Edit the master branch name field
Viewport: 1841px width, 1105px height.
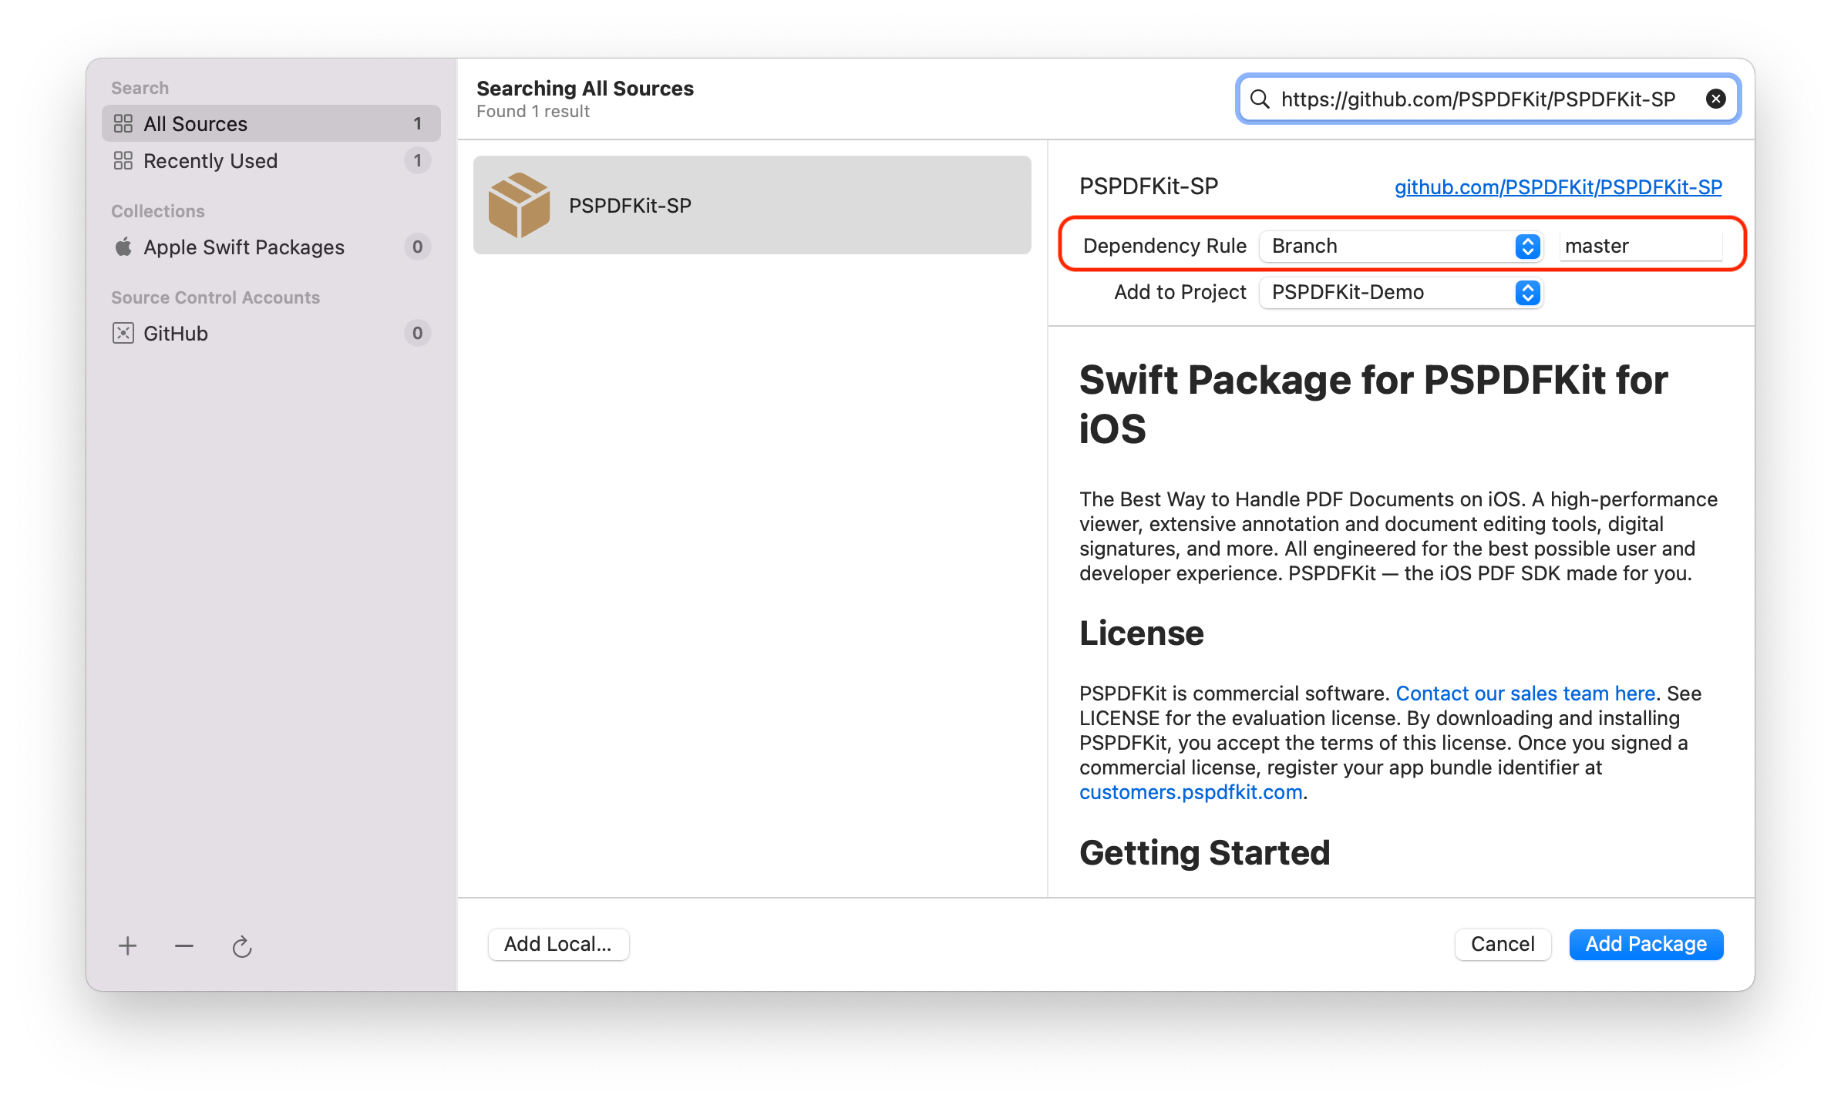1641,246
